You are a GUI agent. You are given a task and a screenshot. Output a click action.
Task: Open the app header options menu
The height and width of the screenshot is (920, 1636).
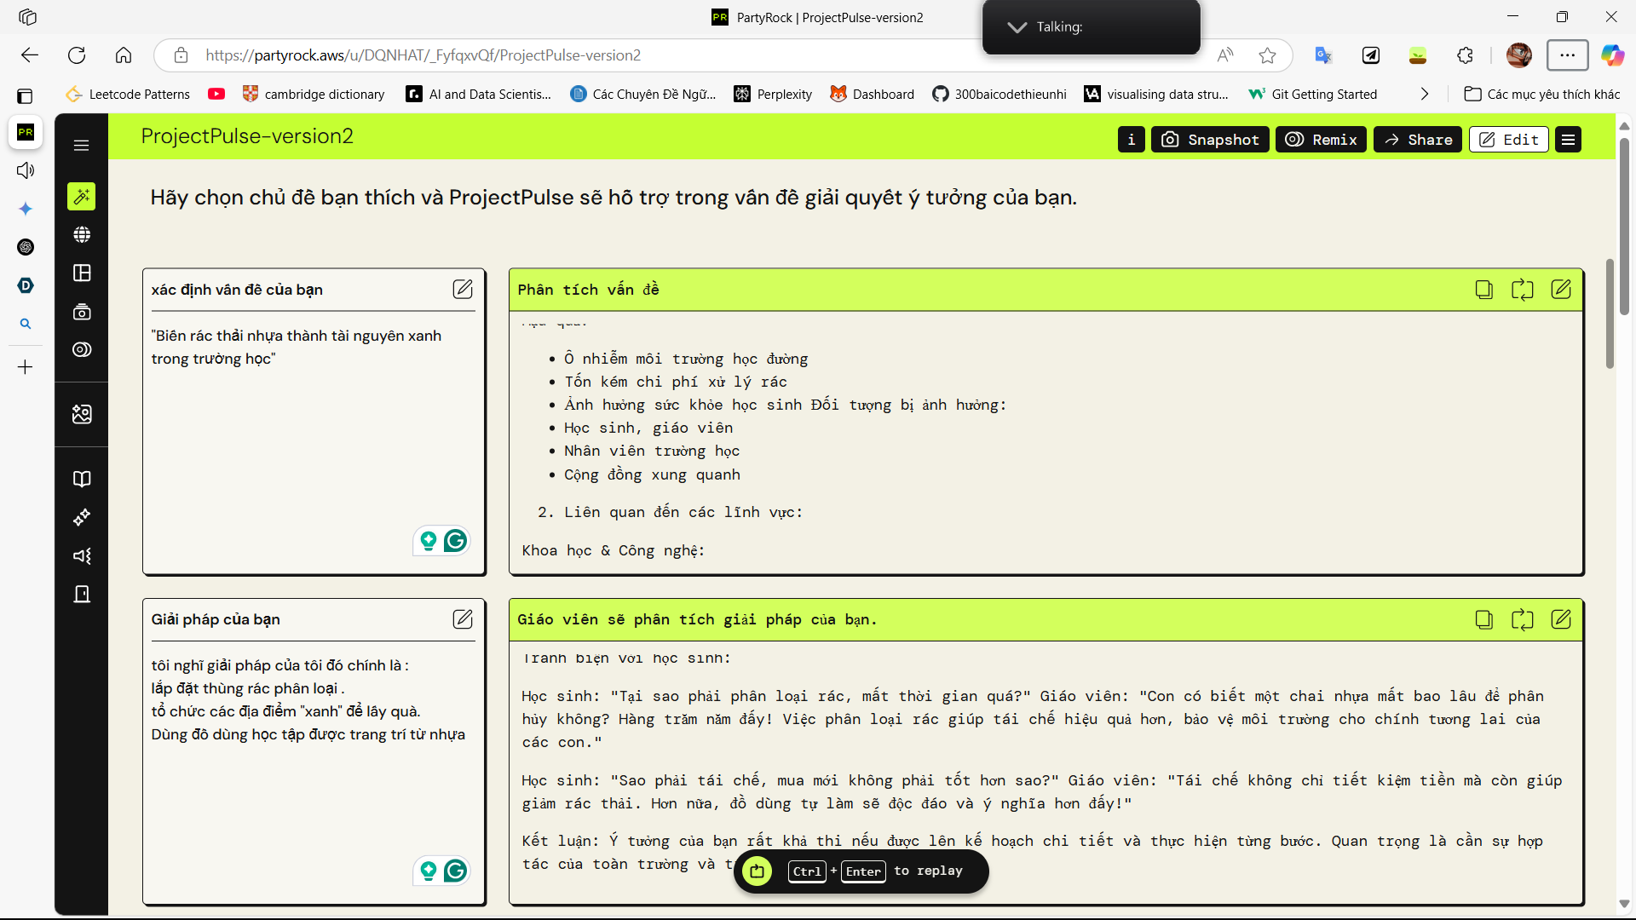point(1568,140)
